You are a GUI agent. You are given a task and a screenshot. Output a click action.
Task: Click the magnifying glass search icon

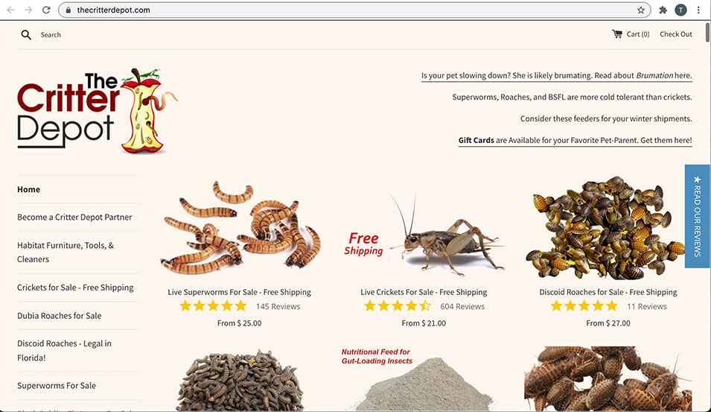pyautogui.click(x=26, y=35)
